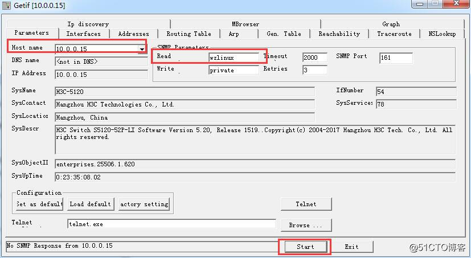
Task: Click status text No SNMP Response
Action: pyautogui.click(x=59, y=245)
